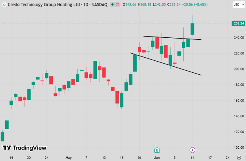Click the pink approximate-data indicator icon

pos(117,4)
